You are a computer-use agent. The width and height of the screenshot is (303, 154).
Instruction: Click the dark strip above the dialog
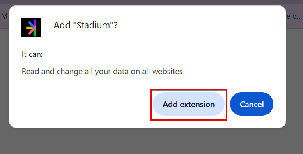pyautogui.click(x=151, y=2)
